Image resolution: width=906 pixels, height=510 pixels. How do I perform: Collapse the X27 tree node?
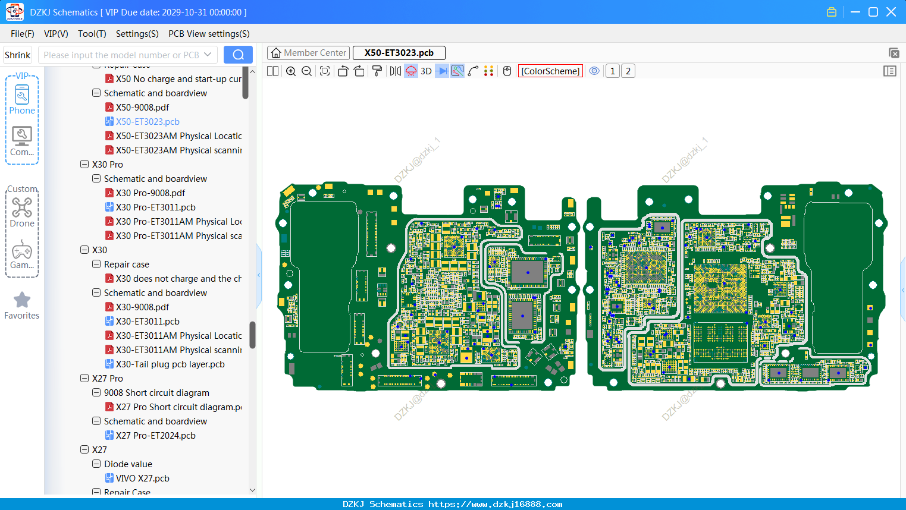[84, 449]
